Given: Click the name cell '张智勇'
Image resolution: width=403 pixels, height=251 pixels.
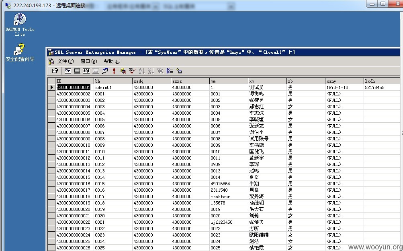Looking at the screenshot, I should pyautogui.click(x=267, y=100).
